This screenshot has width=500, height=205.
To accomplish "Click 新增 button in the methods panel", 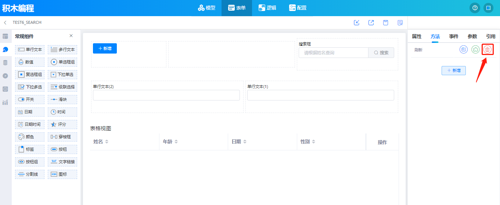I will pyautogui.click(x=453, y=70).
